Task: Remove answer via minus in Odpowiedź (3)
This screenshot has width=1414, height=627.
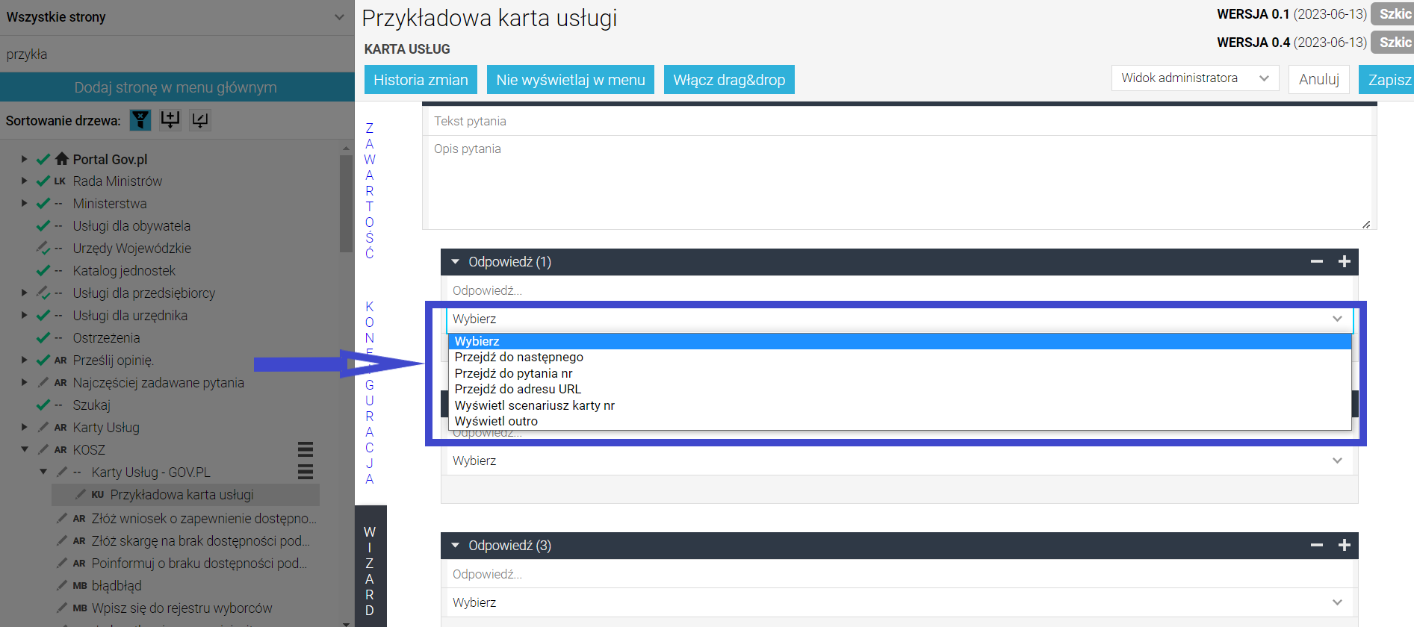Action: tap(1317, 545)
